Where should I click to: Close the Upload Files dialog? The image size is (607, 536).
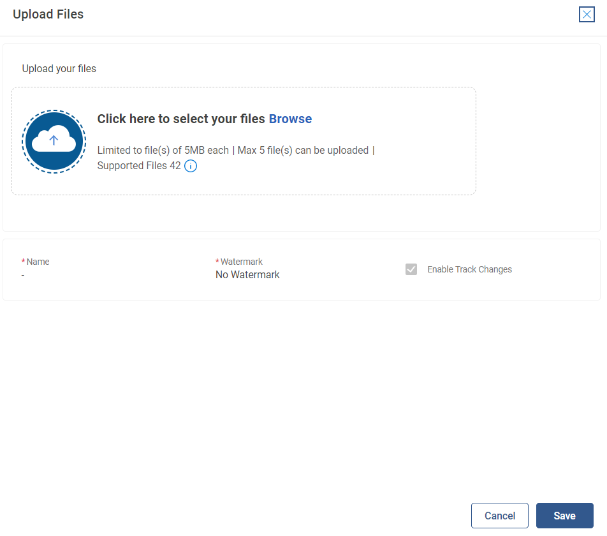[x=587, y=14]
